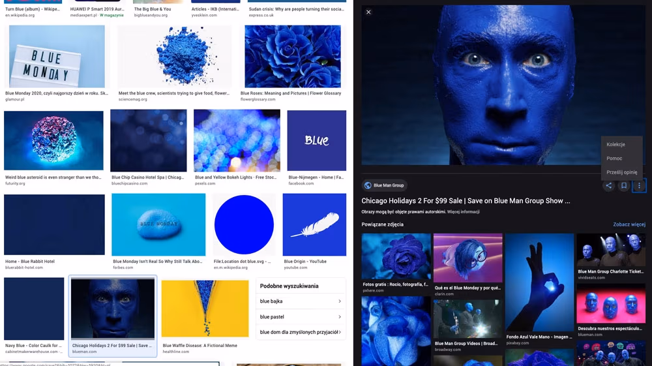Open the weird blue asteroid thumbnail
The image size is (652, 366).
(x=53, y=140)
